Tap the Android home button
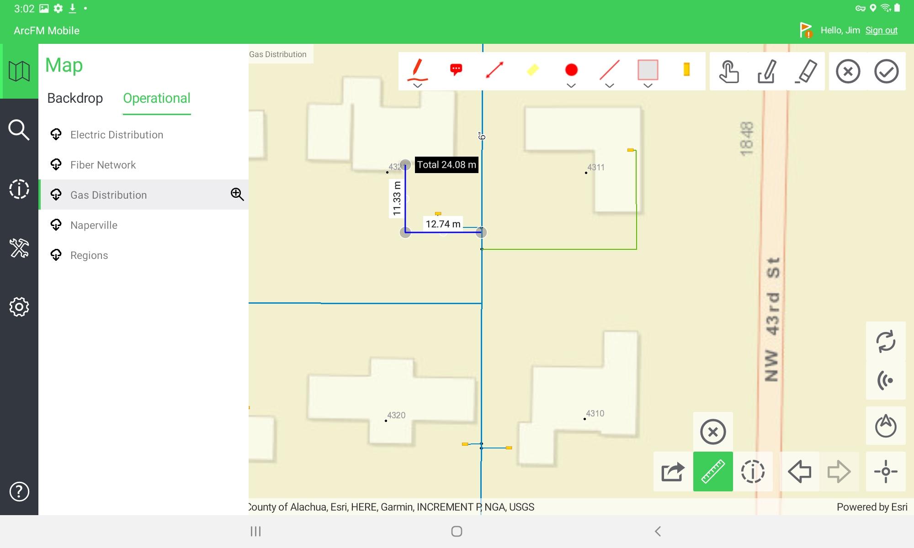This screenshot has height=548, width=914. pyautogui.click(x=457, y=531)
